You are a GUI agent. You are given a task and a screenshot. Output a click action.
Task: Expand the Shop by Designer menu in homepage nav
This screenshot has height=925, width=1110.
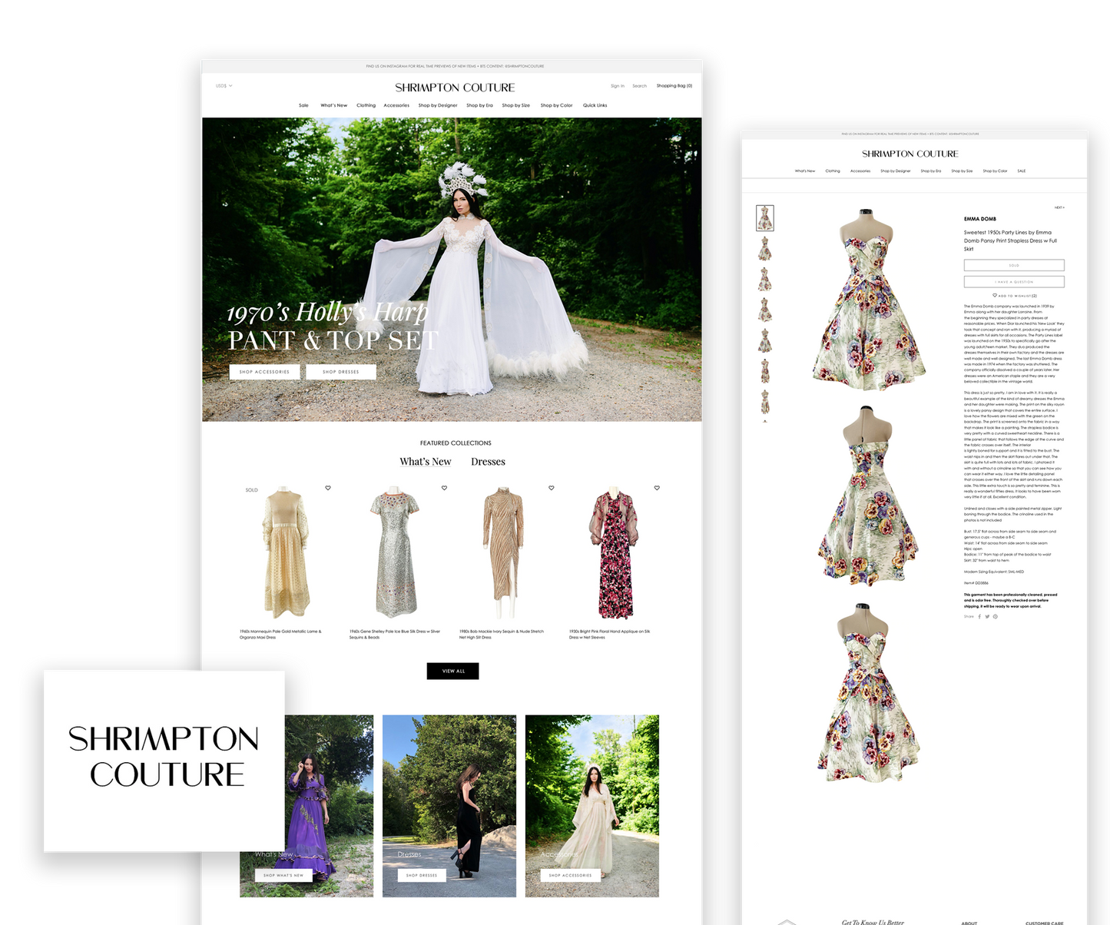pyautogui.click(x=438, y=105)
